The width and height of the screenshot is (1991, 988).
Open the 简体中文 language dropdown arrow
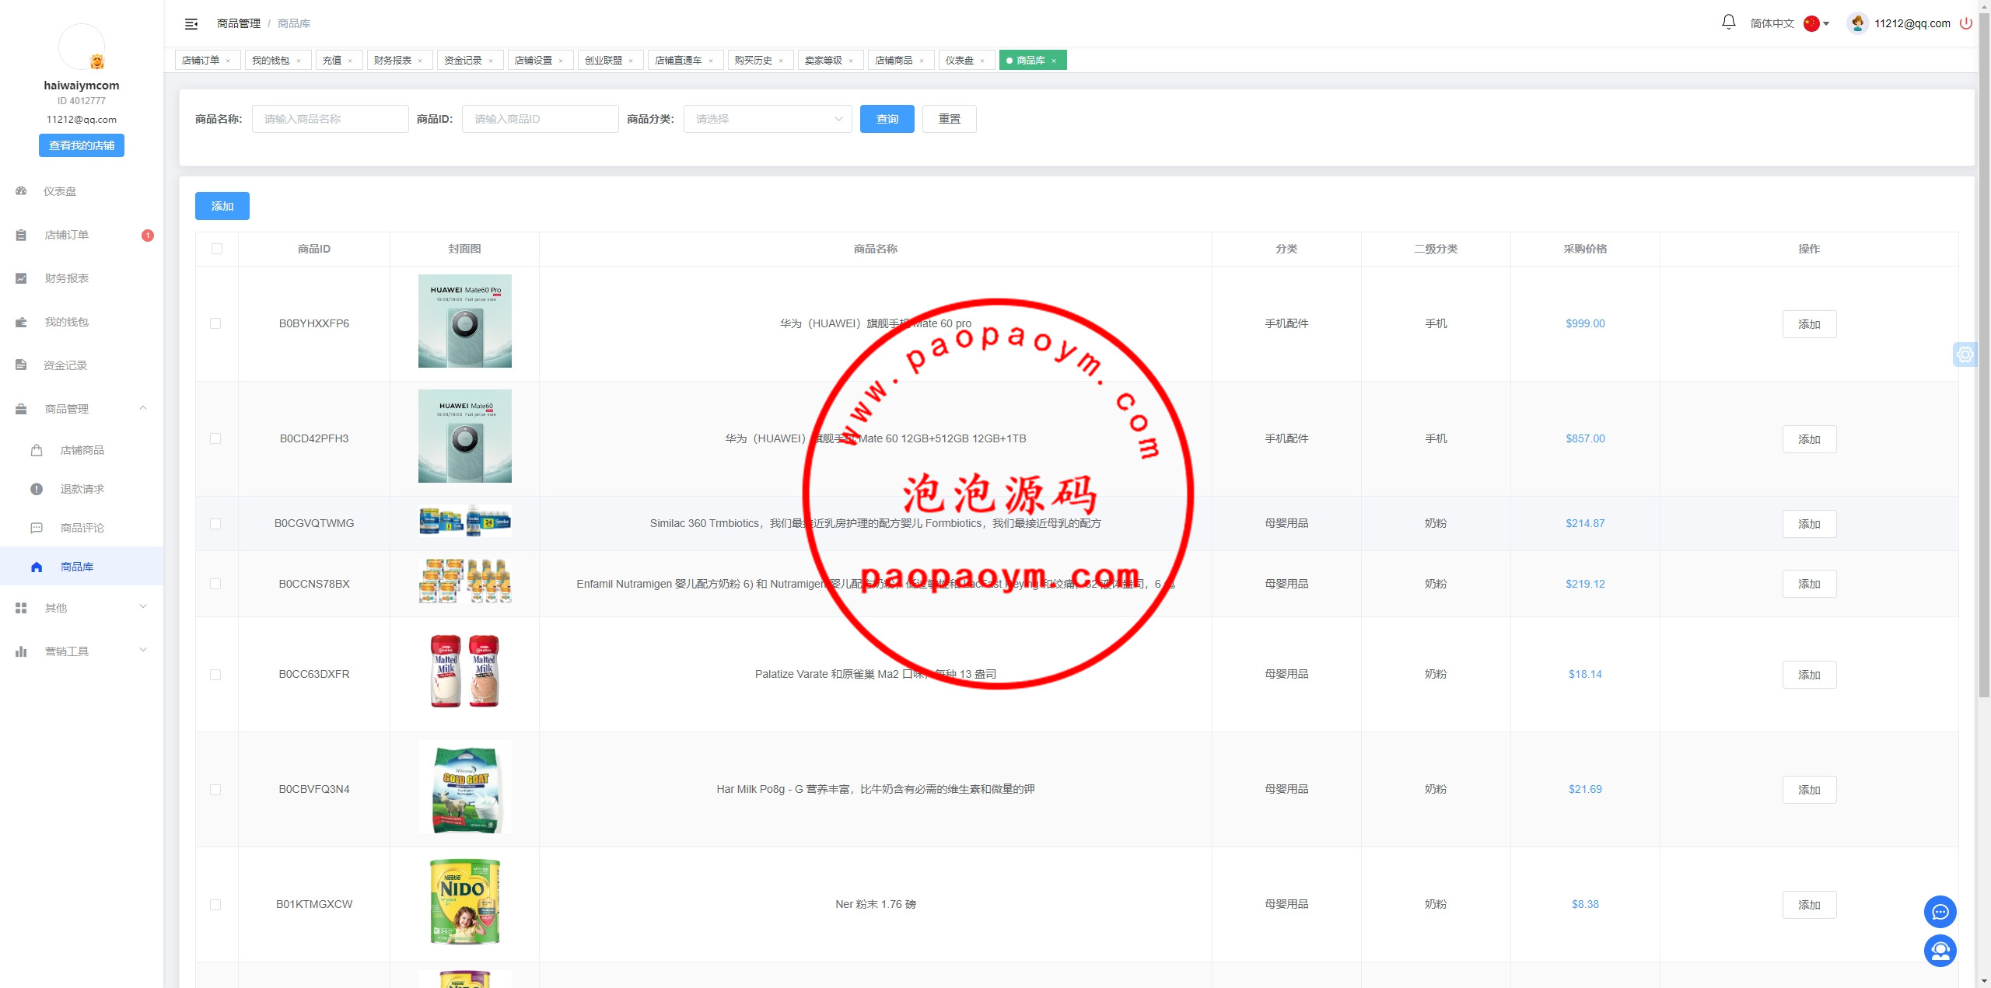1826,23
